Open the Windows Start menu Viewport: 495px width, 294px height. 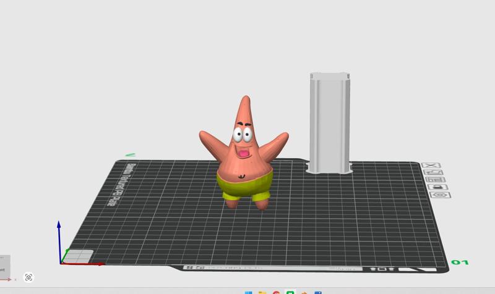[249, 293]
